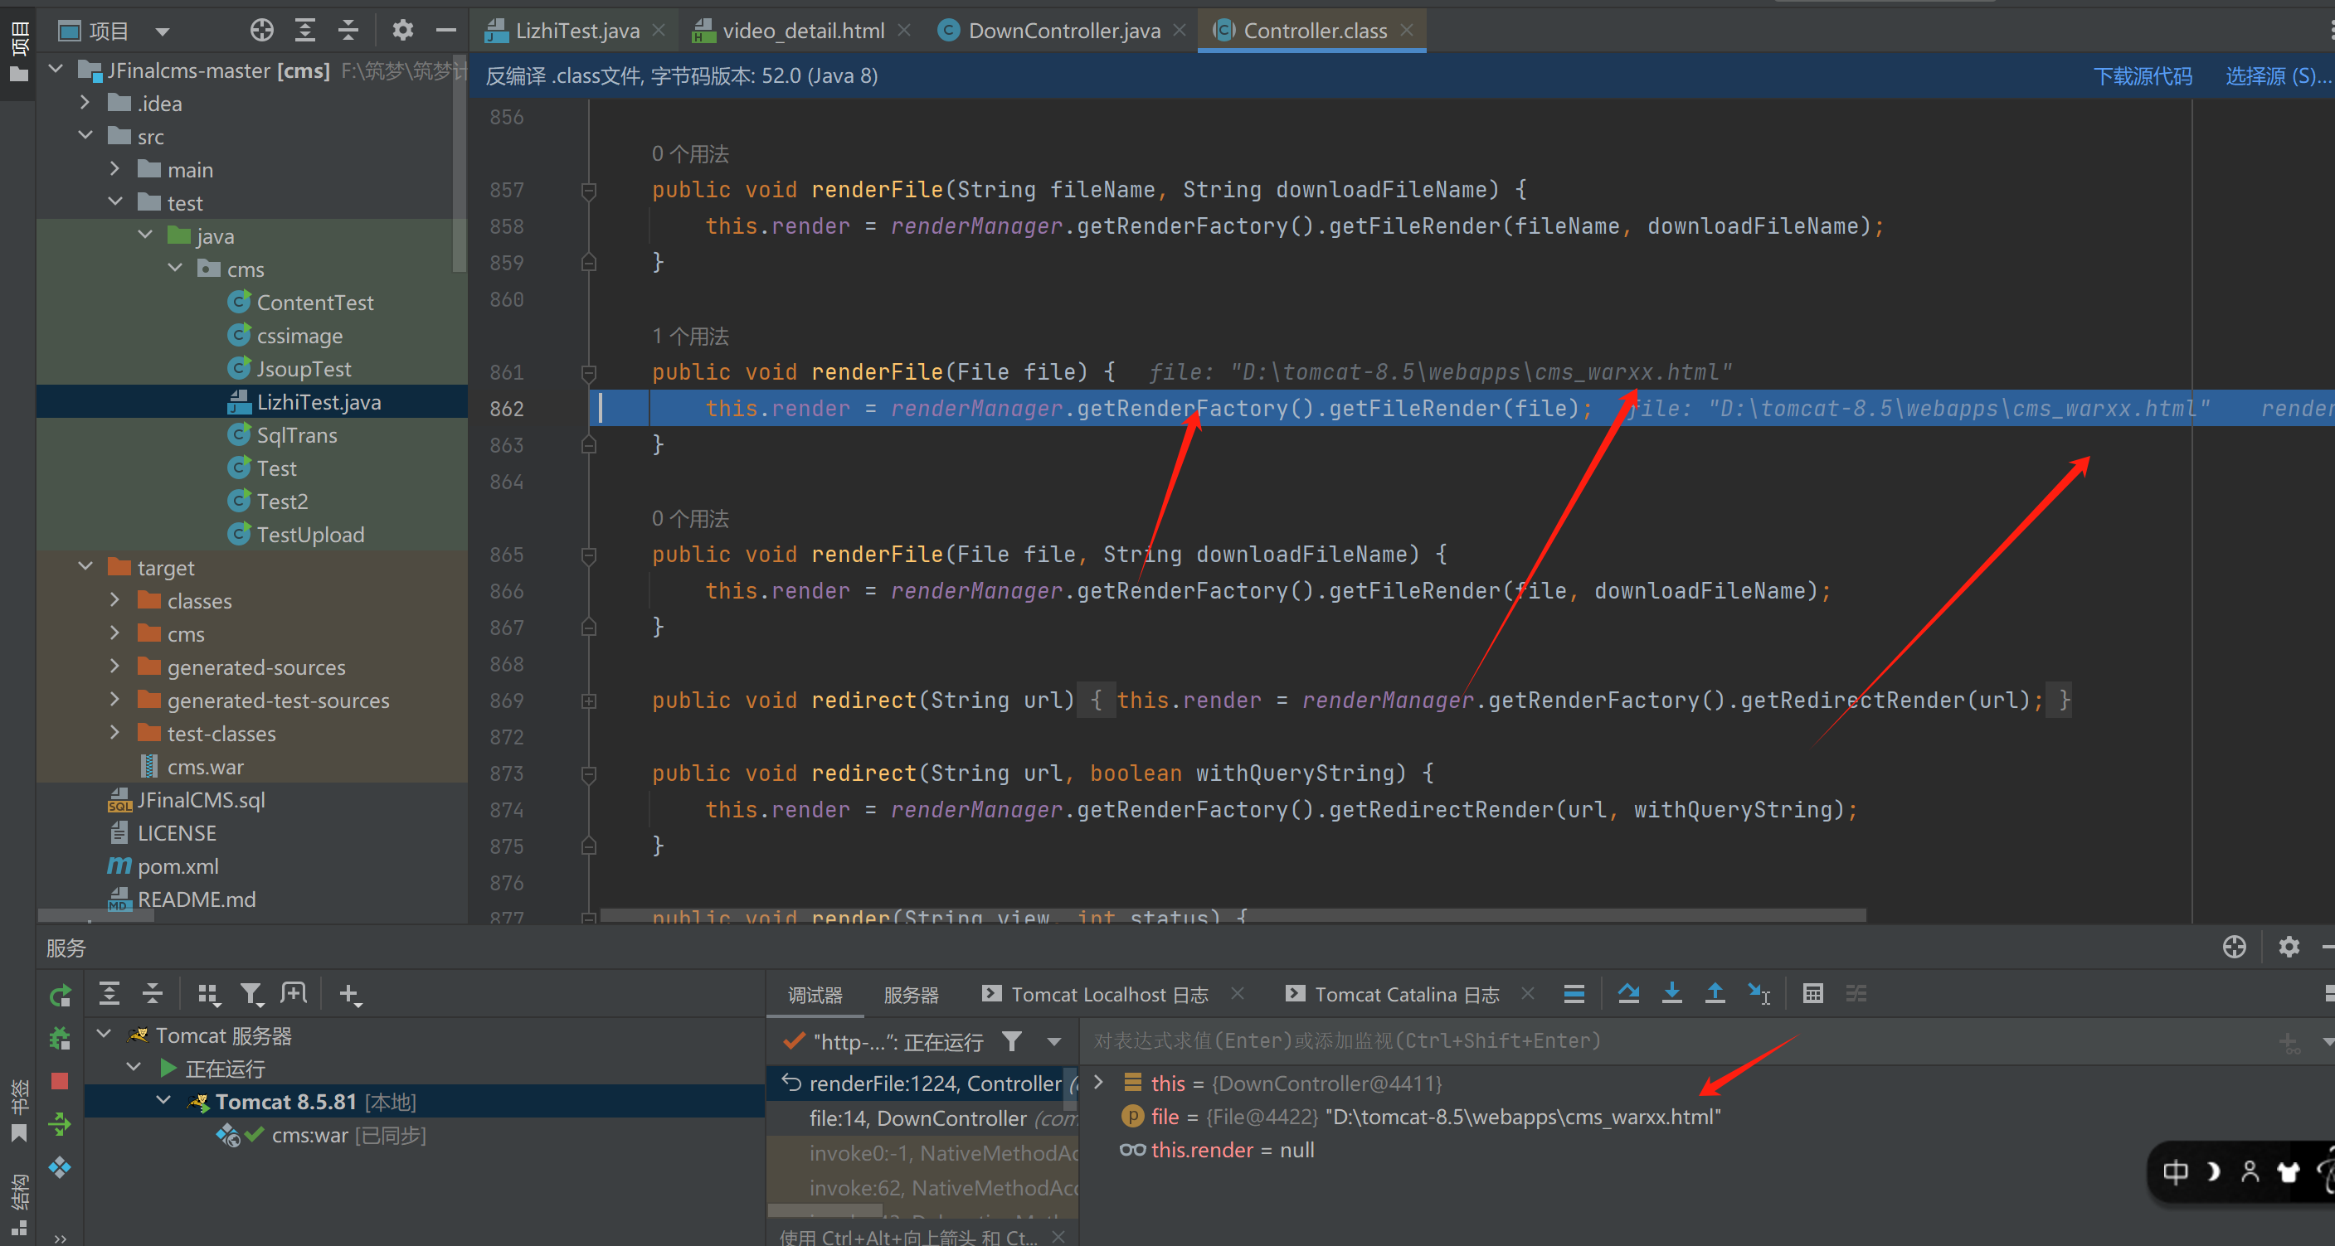Toggle the Structure (结构) side tool window

pyautogui.click(x=18, y=1205)
